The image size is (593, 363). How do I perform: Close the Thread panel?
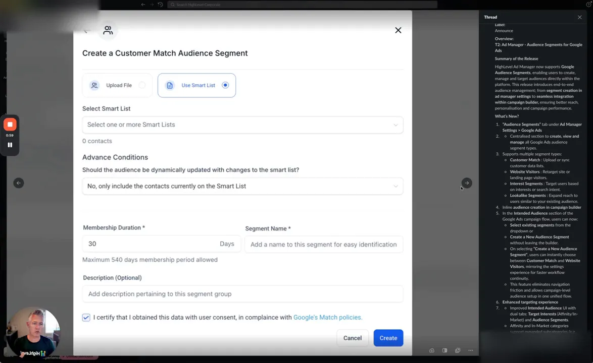coord(579,17)
